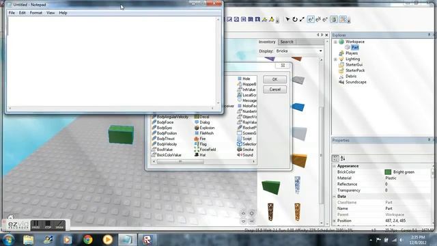Expand the Lighting node in Explorer

335,59
